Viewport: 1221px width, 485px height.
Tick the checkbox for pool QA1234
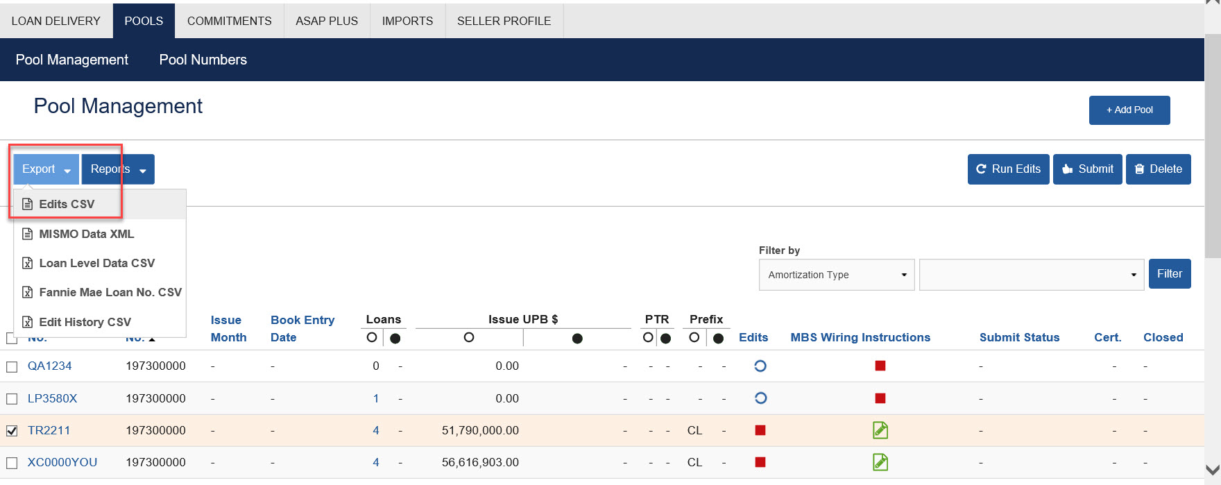(x=12, y=366)
